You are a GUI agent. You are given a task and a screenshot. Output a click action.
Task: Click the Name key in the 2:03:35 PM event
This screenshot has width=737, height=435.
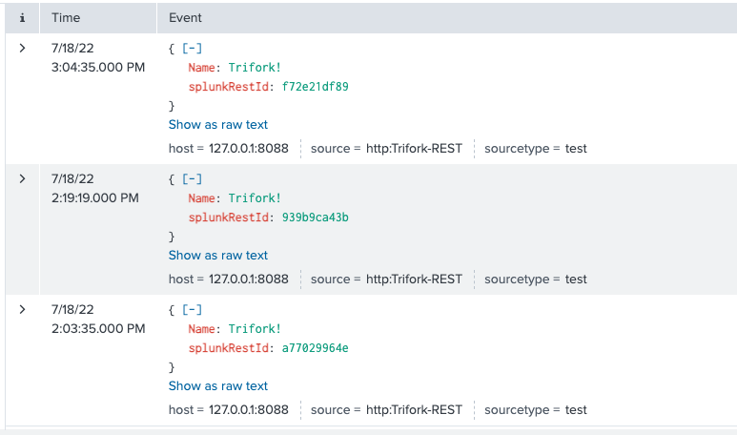pyautogui.click(x=201, y=329)
